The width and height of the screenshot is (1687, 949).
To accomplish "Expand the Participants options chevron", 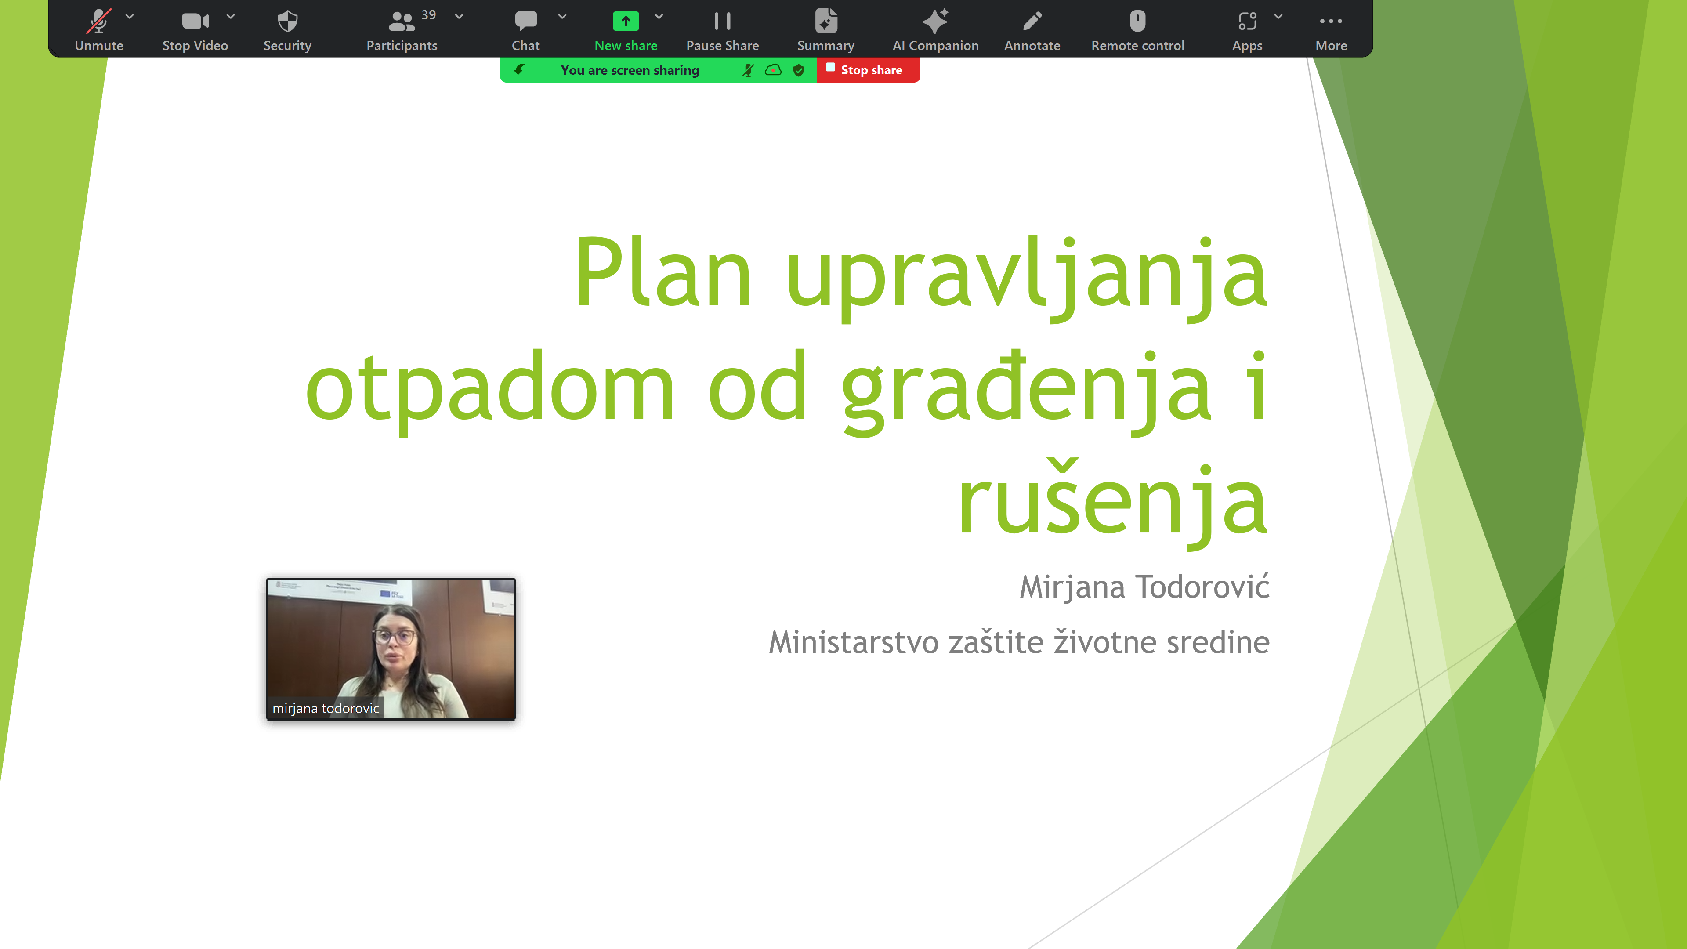I will (459, 16).
